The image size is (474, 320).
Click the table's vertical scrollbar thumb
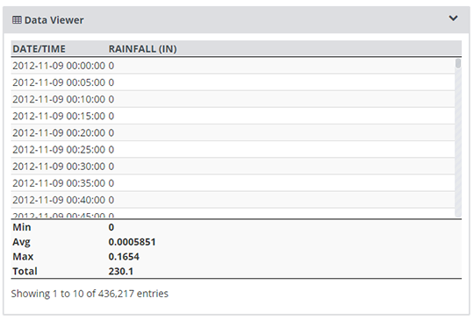458,63
